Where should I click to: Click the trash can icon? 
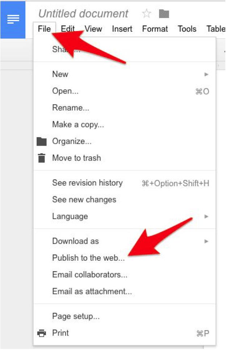pyautogui.click(x=42, y=158)
